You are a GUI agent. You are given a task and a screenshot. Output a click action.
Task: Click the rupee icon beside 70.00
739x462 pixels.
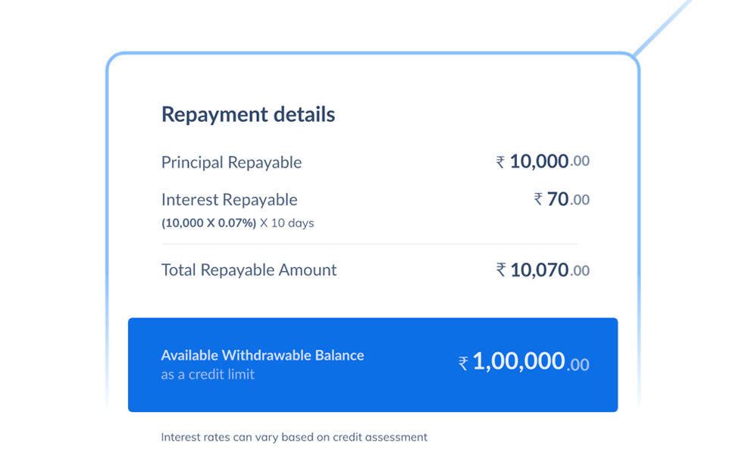tap(538, 199)
